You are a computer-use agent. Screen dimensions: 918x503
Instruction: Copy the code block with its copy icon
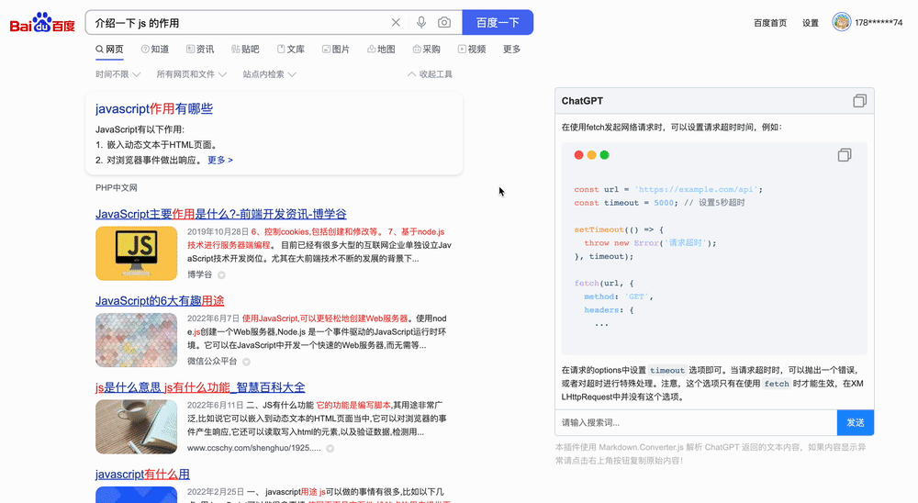coord(845,154)
